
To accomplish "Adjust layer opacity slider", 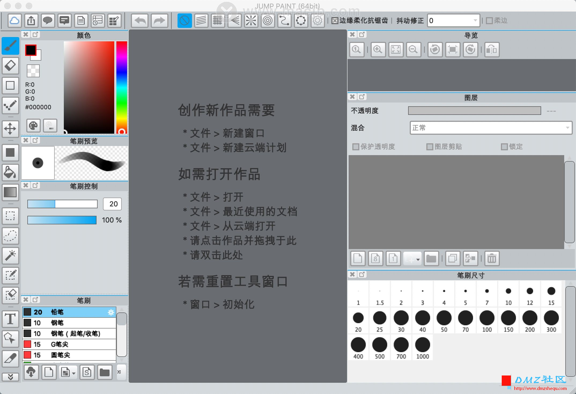I will [474, 111].
